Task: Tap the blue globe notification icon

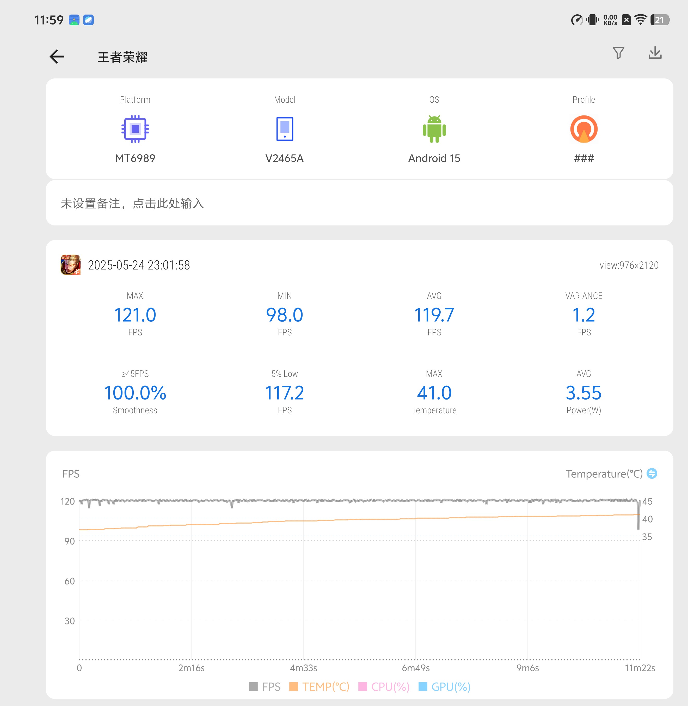Action: tap(89, 20)
